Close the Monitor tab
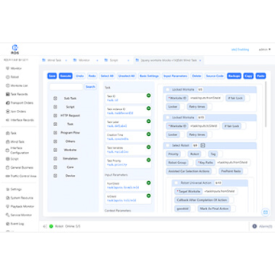The width and height of the screenshot is (275, 275). (x=97, y=60)
